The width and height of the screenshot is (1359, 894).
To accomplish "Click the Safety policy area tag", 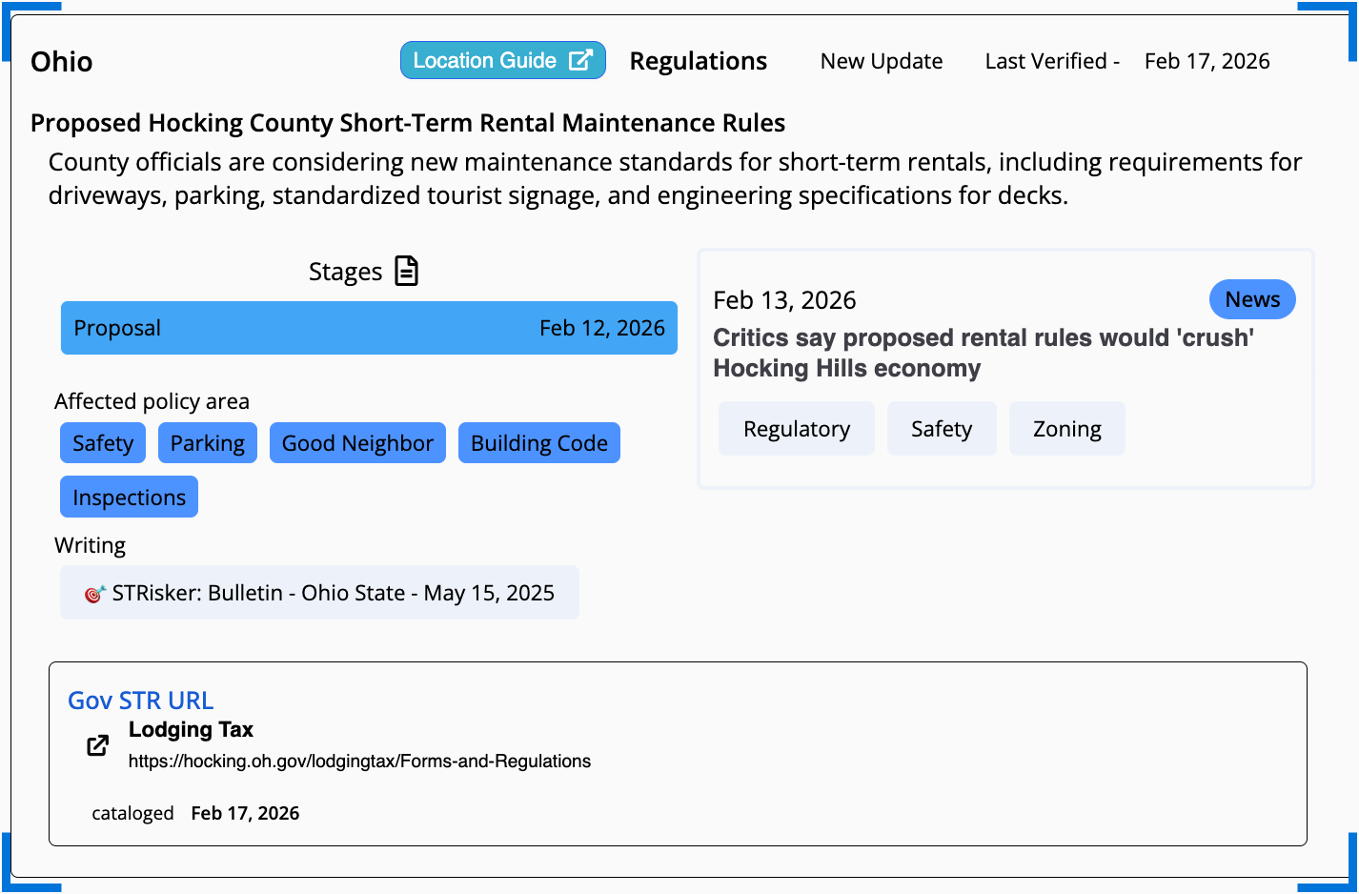I will [x=103, y=443].
